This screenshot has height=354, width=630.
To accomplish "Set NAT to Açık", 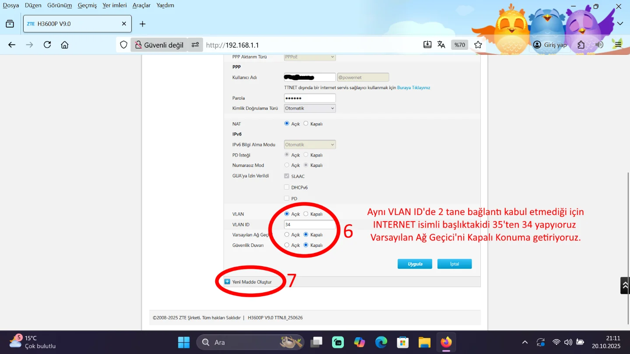I will 287,124.
